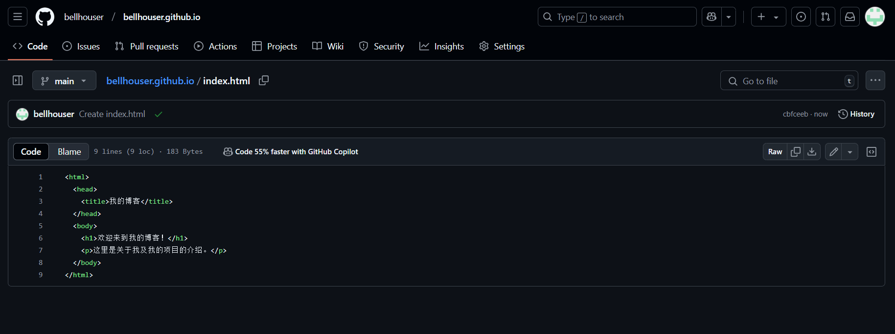895x334 pixels.
Task: Copy raw file contents
Action: click(x=796, y=152)
